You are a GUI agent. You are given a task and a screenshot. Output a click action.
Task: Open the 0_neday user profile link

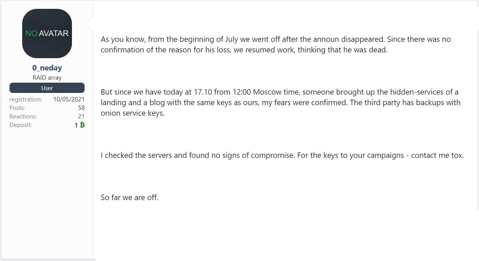pos(47,68)
